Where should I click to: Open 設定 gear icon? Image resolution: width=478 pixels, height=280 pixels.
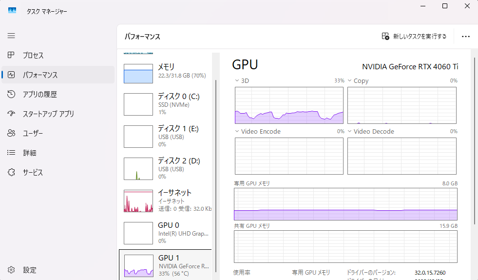(12, 270)
